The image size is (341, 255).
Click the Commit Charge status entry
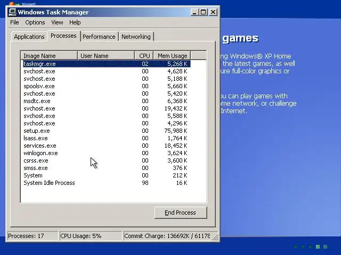tap(167, 236)
